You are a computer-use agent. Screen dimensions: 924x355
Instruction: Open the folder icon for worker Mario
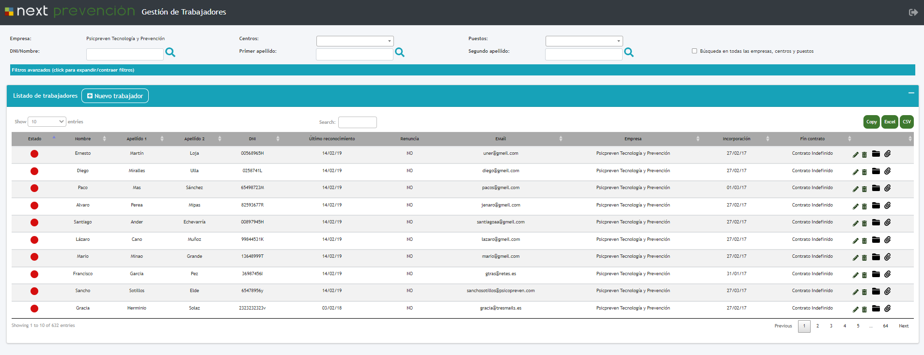coord(876,257)
